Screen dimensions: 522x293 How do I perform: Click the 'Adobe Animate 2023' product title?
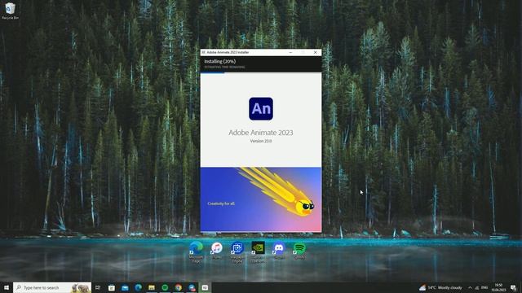tap(261, 133)
